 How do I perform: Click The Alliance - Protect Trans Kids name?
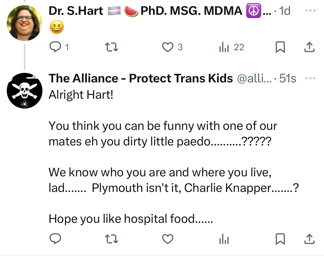pos(141,78)
